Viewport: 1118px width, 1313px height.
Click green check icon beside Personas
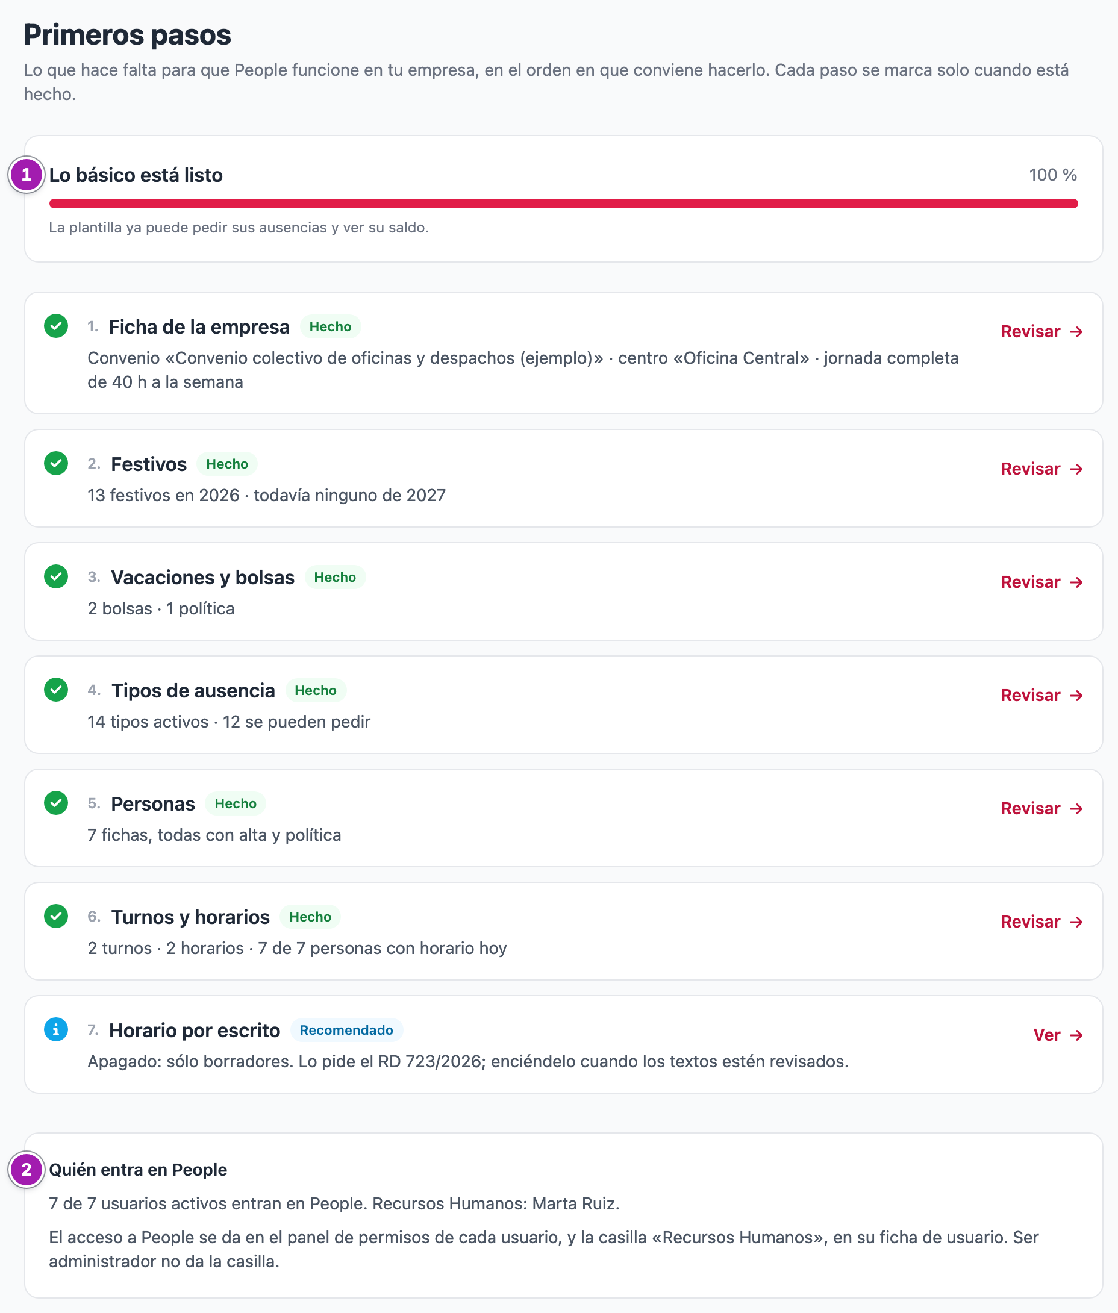pos(56,803)
